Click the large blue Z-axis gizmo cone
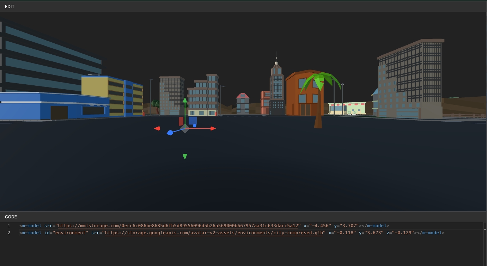 coord(170,133)
